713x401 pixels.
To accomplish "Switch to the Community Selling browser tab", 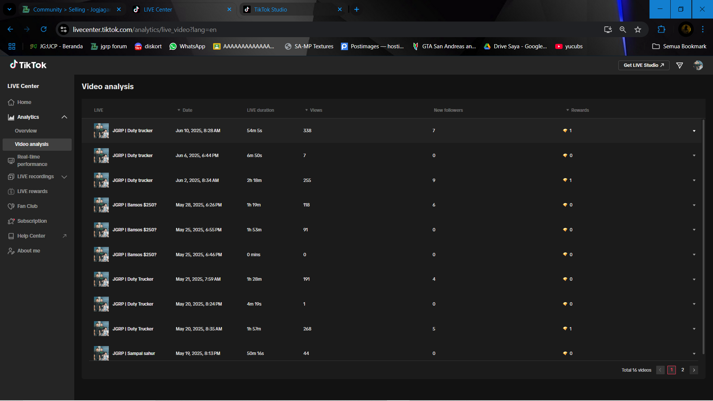I will pyautogui.click(x=71, y=9).
